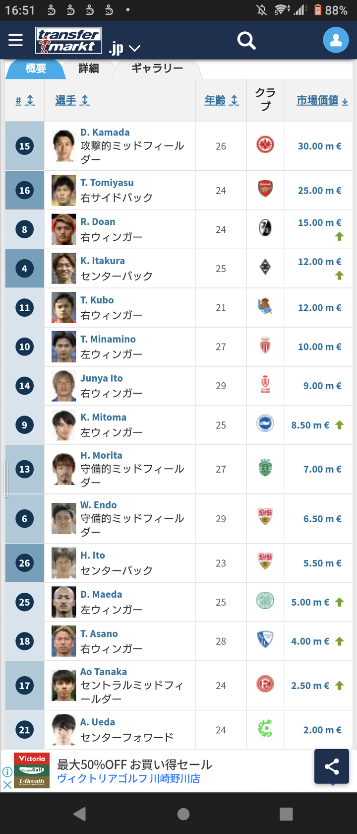Open Arsenal club crest for Tomiyasu
Image resolution: width=357 pixels, height=834 pixels.
265,189
